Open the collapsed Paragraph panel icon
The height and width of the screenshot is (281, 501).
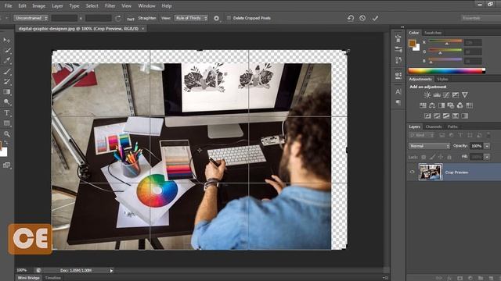(398, 102)
